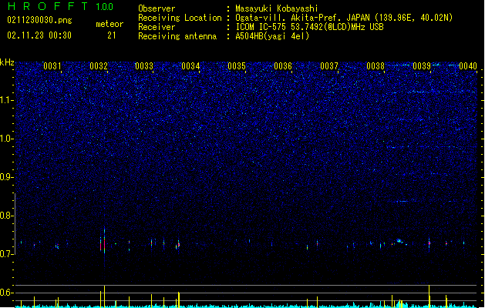The width and height of the screenshot is (485, 308).
Task: Click the 0036 time marker
Action: (x=283, y=65)
